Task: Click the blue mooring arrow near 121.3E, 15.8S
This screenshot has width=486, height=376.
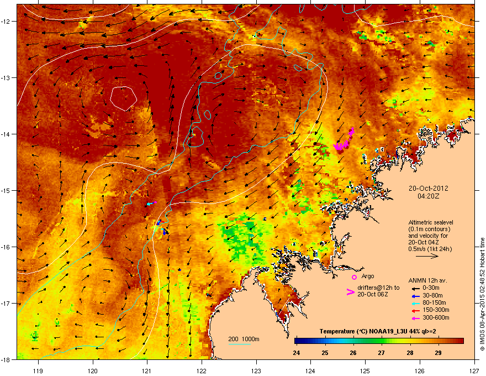Action: tap(165, 232)
